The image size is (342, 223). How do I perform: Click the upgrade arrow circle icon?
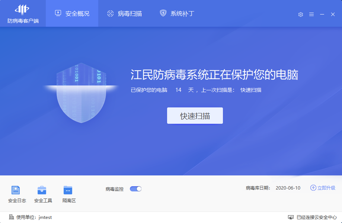(x=313, y=188)
